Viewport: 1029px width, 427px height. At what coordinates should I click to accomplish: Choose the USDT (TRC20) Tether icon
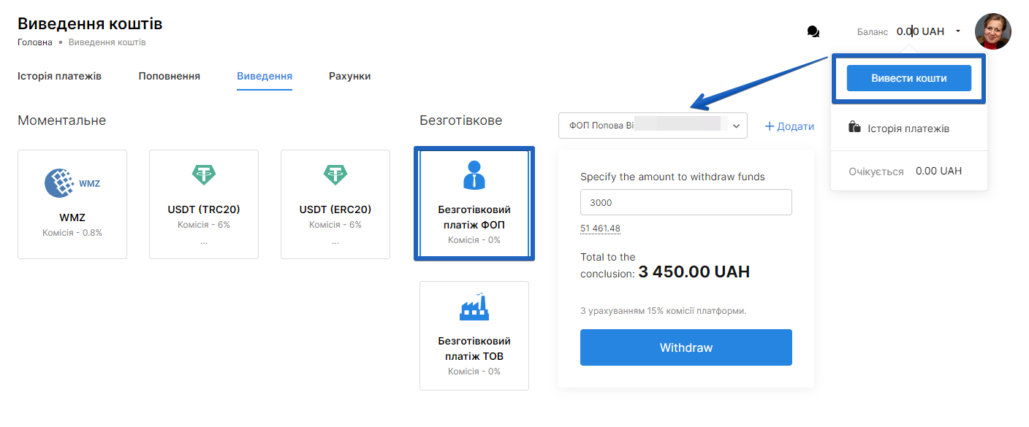(204, 174)
